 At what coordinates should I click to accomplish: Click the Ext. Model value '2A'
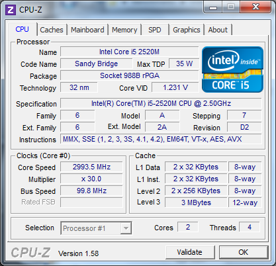tap(162, 127)
